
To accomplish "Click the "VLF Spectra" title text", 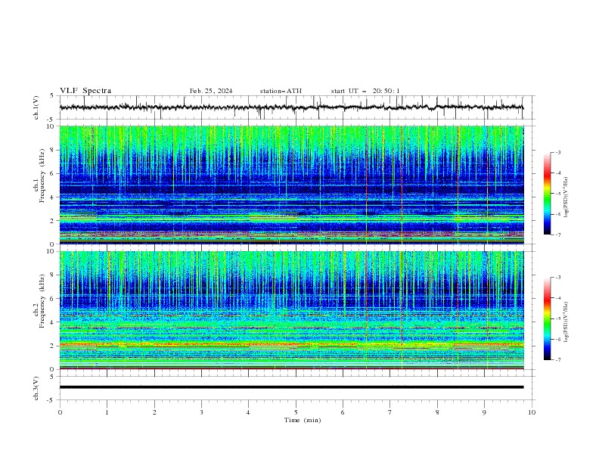I will pos(85,91).
